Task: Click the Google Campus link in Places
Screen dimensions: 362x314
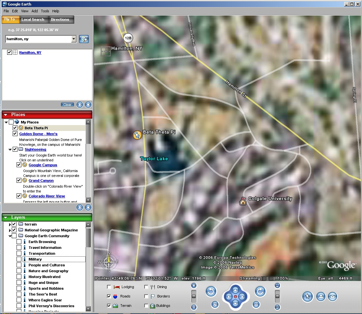Action: (43, 165)
